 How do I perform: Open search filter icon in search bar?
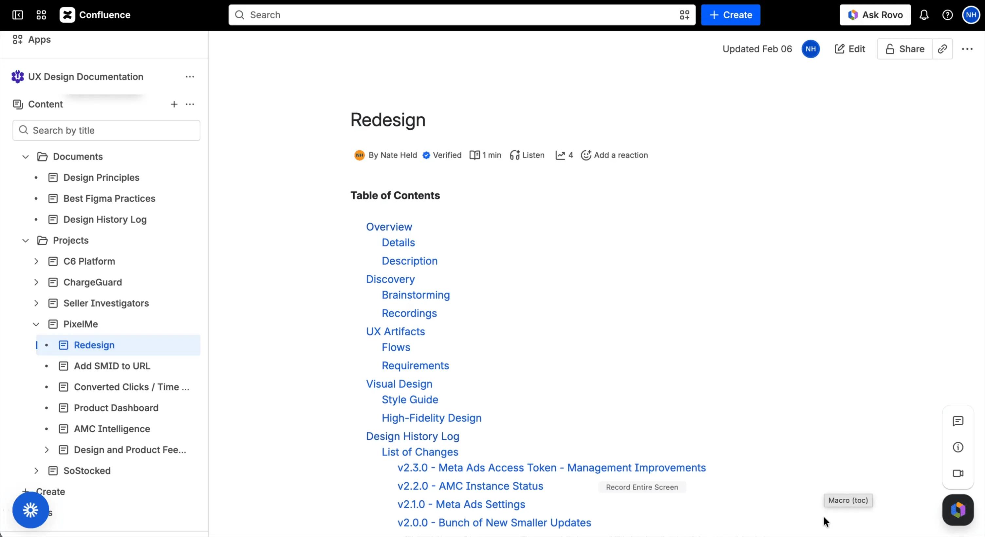[x=684, y=15]
